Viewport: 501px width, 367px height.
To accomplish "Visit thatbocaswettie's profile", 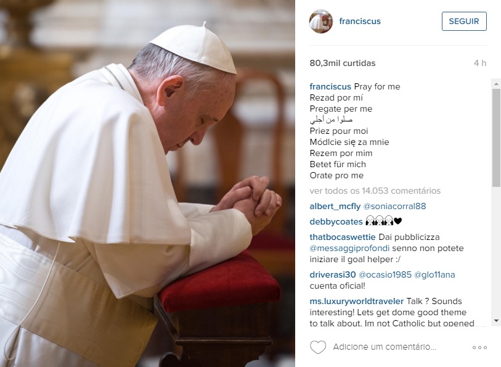I will click(x=343, y=237).
